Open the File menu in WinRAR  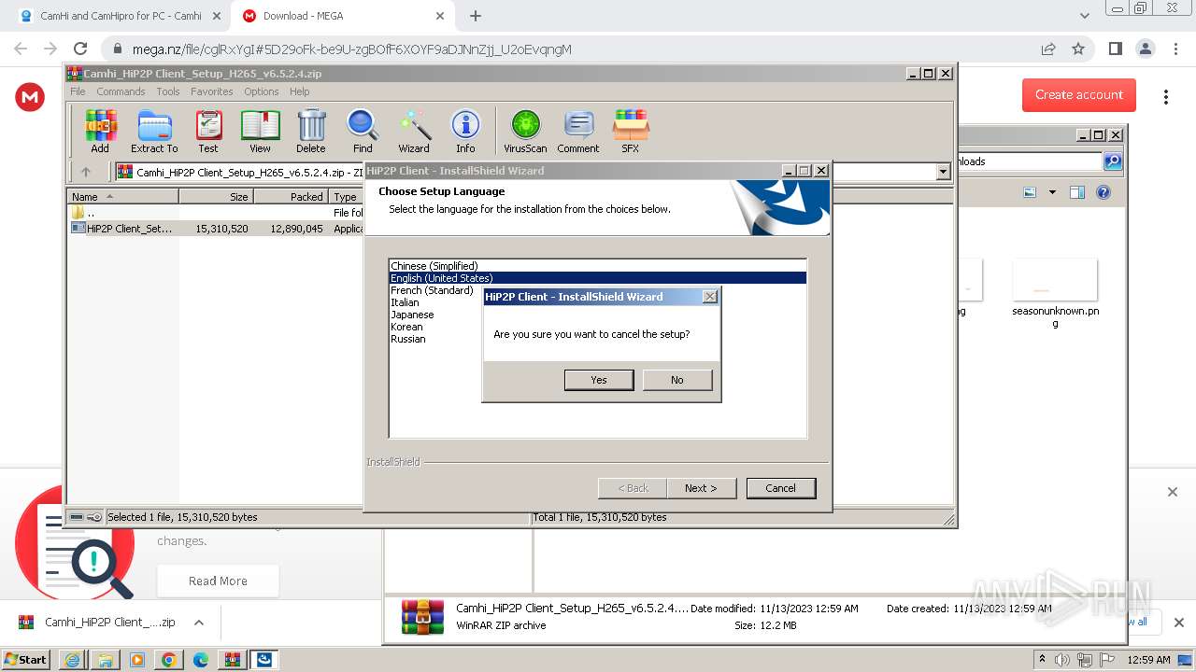tap(78, 91)
